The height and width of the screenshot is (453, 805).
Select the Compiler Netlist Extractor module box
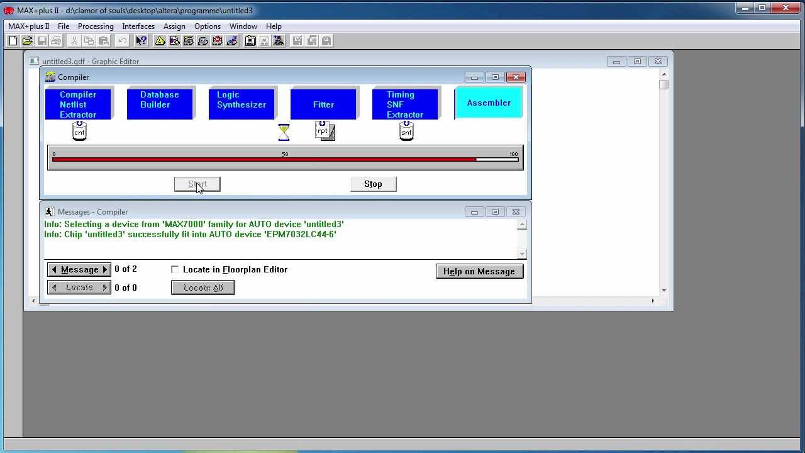pos(78,104)
